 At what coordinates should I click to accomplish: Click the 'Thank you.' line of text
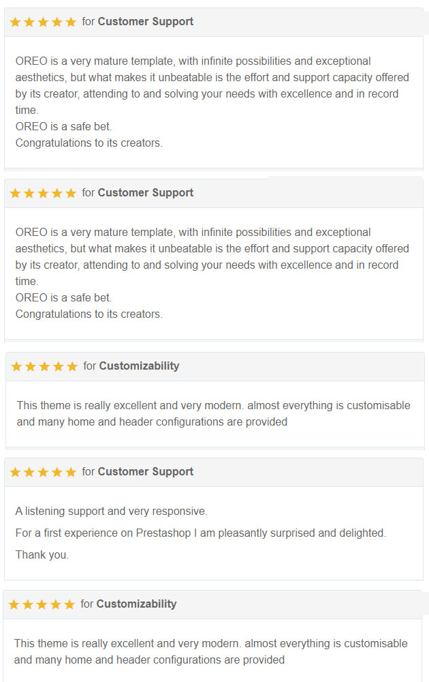click(x=42, y=555)
